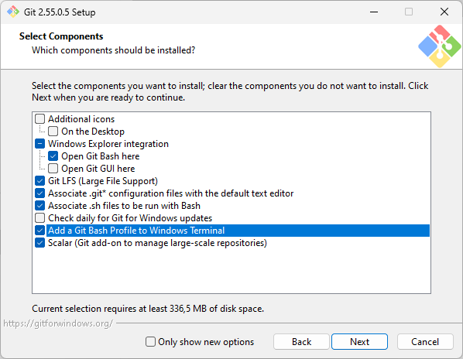
Task: Disable the Scalar add-on checkbox
Action: tap(39, 243)
